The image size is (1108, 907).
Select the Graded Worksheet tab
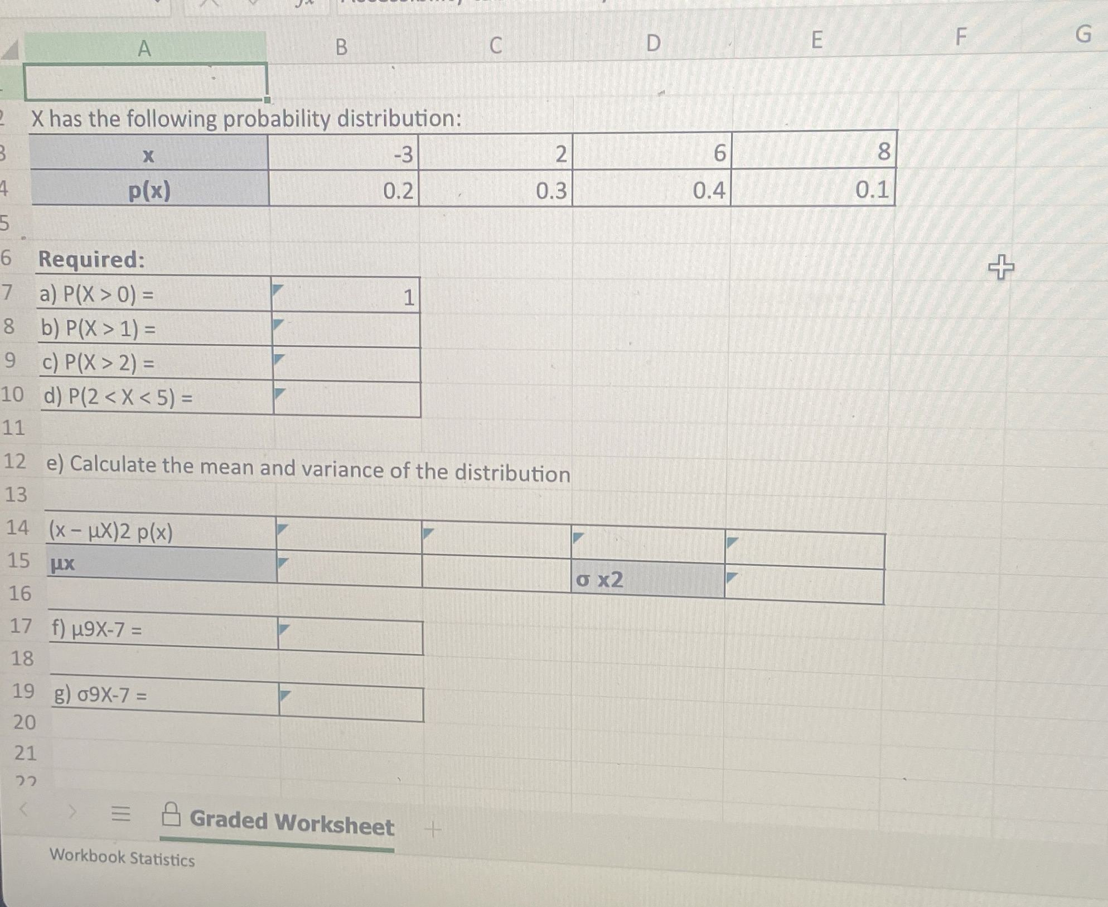291,823
